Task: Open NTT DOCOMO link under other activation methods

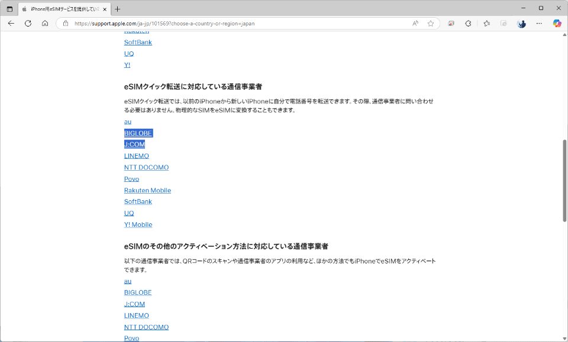Action: pos(146,327)
